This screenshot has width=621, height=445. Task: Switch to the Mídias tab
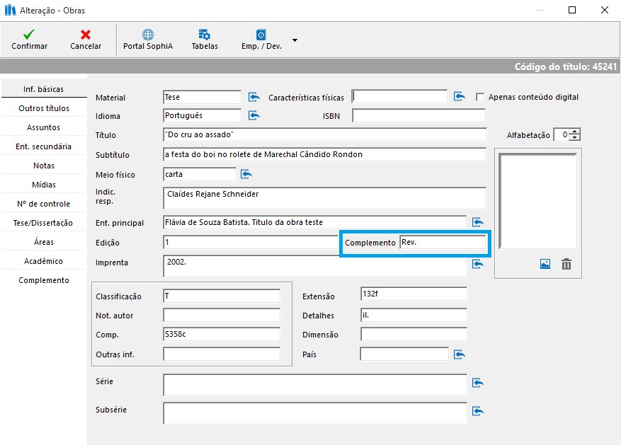[44, 185]
